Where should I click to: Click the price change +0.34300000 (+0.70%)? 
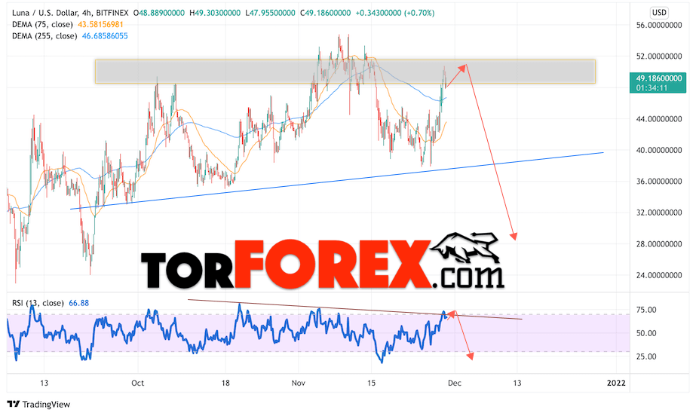pyautogui.click(x=395, y=13)
